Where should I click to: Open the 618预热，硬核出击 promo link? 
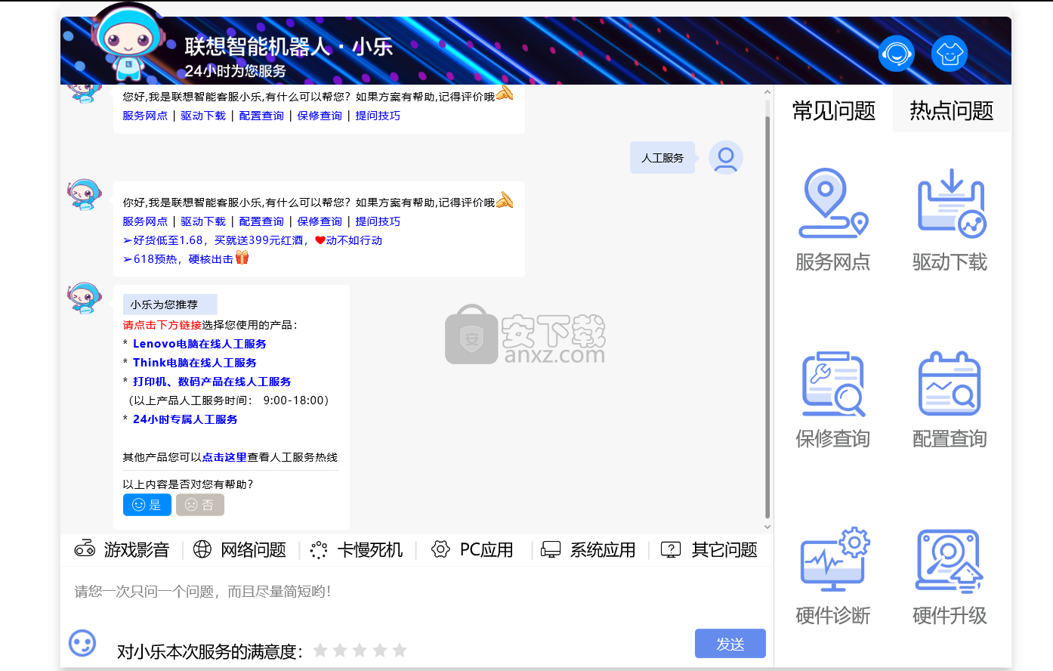pyautogui.click(x=186, y=258)
